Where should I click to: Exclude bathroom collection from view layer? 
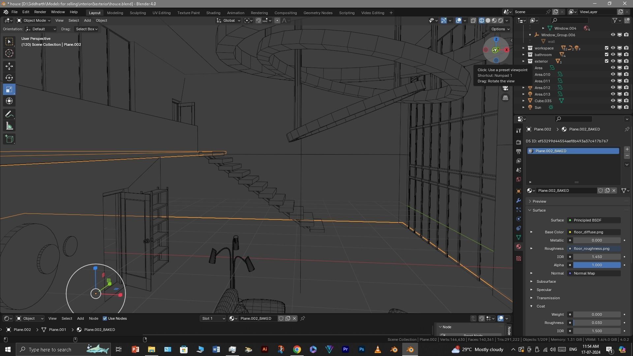click(606, 55)
